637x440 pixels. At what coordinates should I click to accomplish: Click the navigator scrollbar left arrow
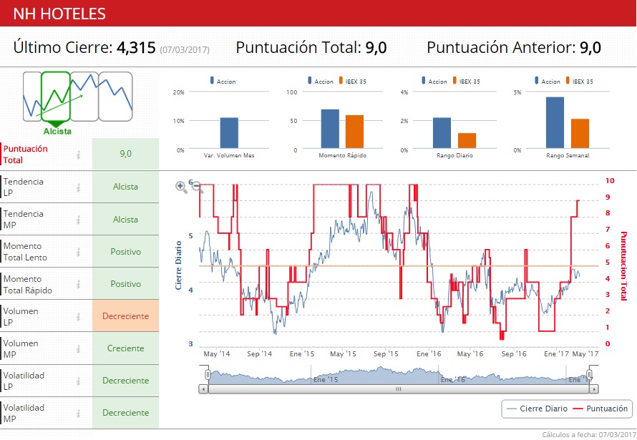point(203,389)
